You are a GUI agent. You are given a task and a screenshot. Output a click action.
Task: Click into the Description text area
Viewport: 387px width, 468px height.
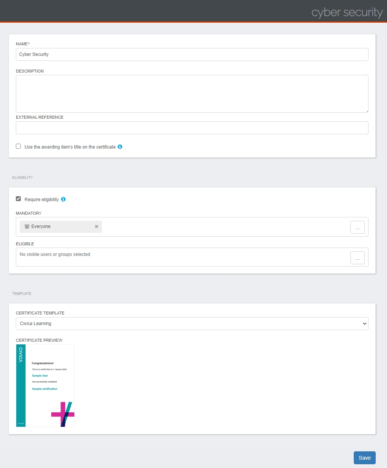pyautogui.click(x=192, y=94)
